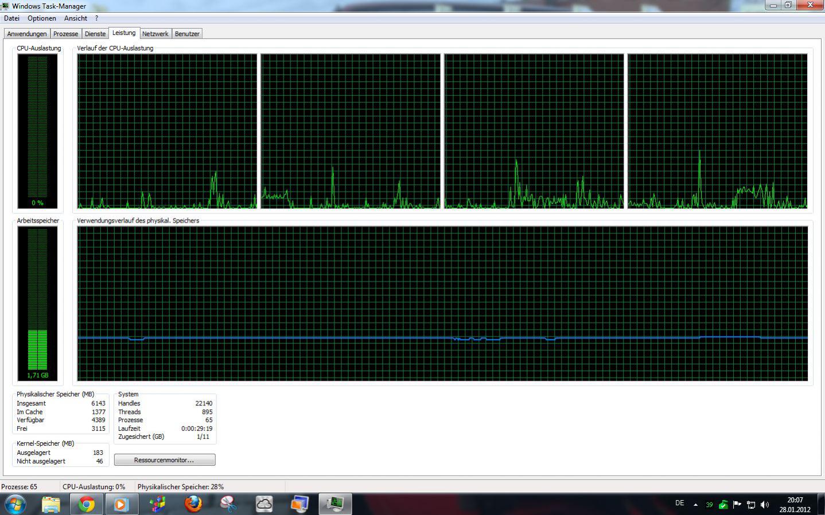Open the colored blocks app in taskbar
The width and height of the screenshot is (825, 515).
[157, 504]
